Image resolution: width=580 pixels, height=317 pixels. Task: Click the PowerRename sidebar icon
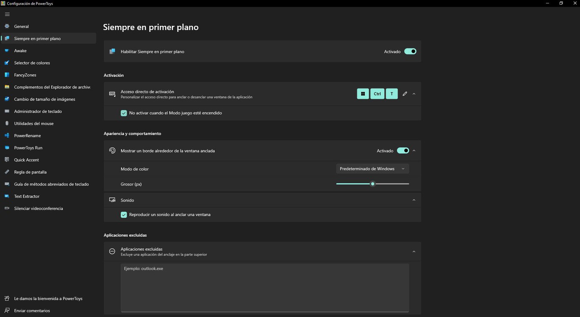7,135
